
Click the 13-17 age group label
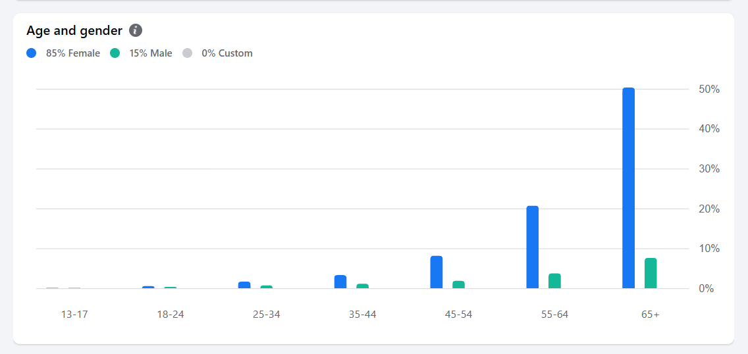point(74,315)
